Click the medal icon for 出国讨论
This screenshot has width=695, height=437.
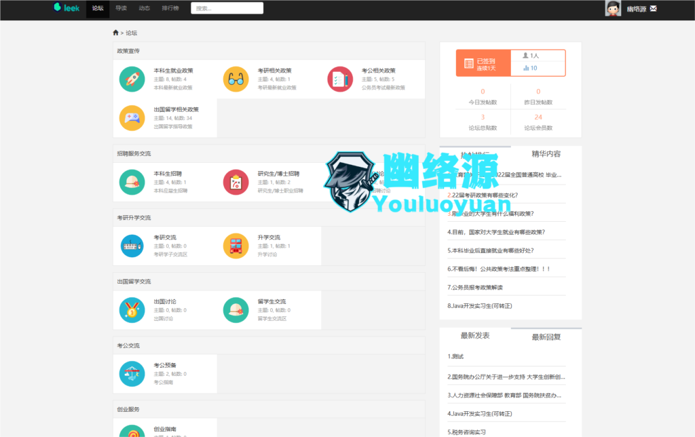click(x=132, y=310)
